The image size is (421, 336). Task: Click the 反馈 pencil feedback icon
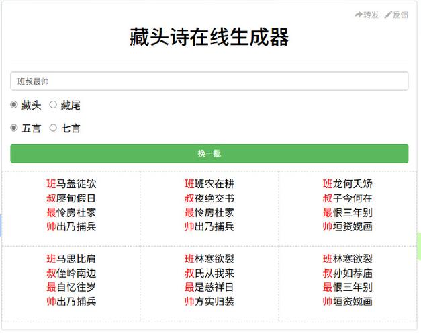[x=388, y=15]
